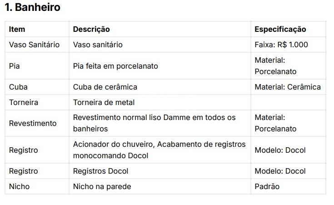Image resolution: width=334 pixels, height=205 pixels.
Task: Select the "Revestimento" item cell
Action: (33, 123)
